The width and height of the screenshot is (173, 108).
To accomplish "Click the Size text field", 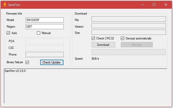I will coord(129,32).
